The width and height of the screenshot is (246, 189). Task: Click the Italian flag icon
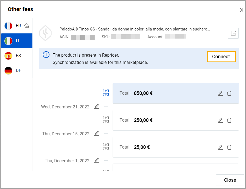[8, 41]
